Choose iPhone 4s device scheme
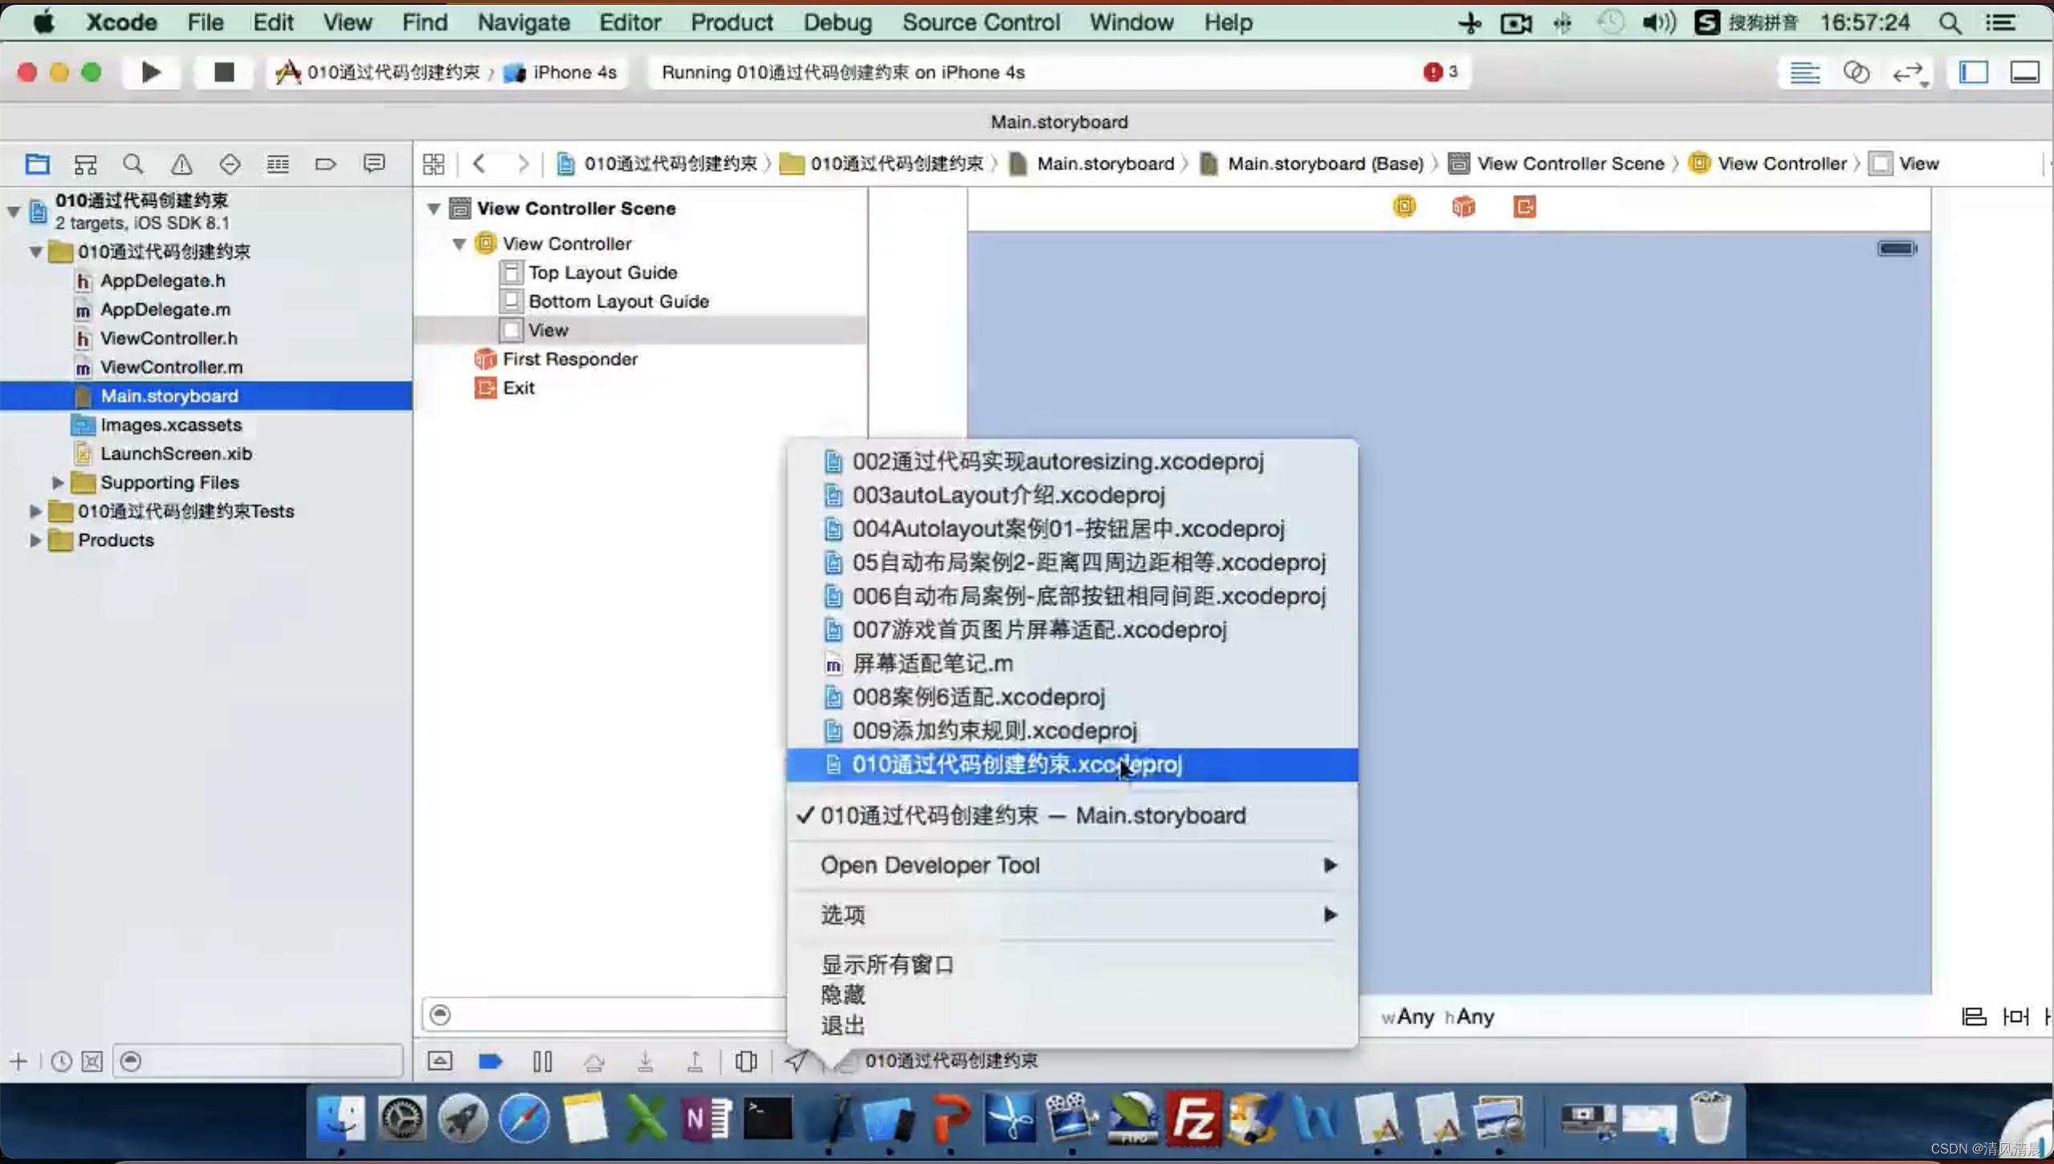Image resolution: width=2054 pixels, height=1164 pixels. (x=562, y=72)
